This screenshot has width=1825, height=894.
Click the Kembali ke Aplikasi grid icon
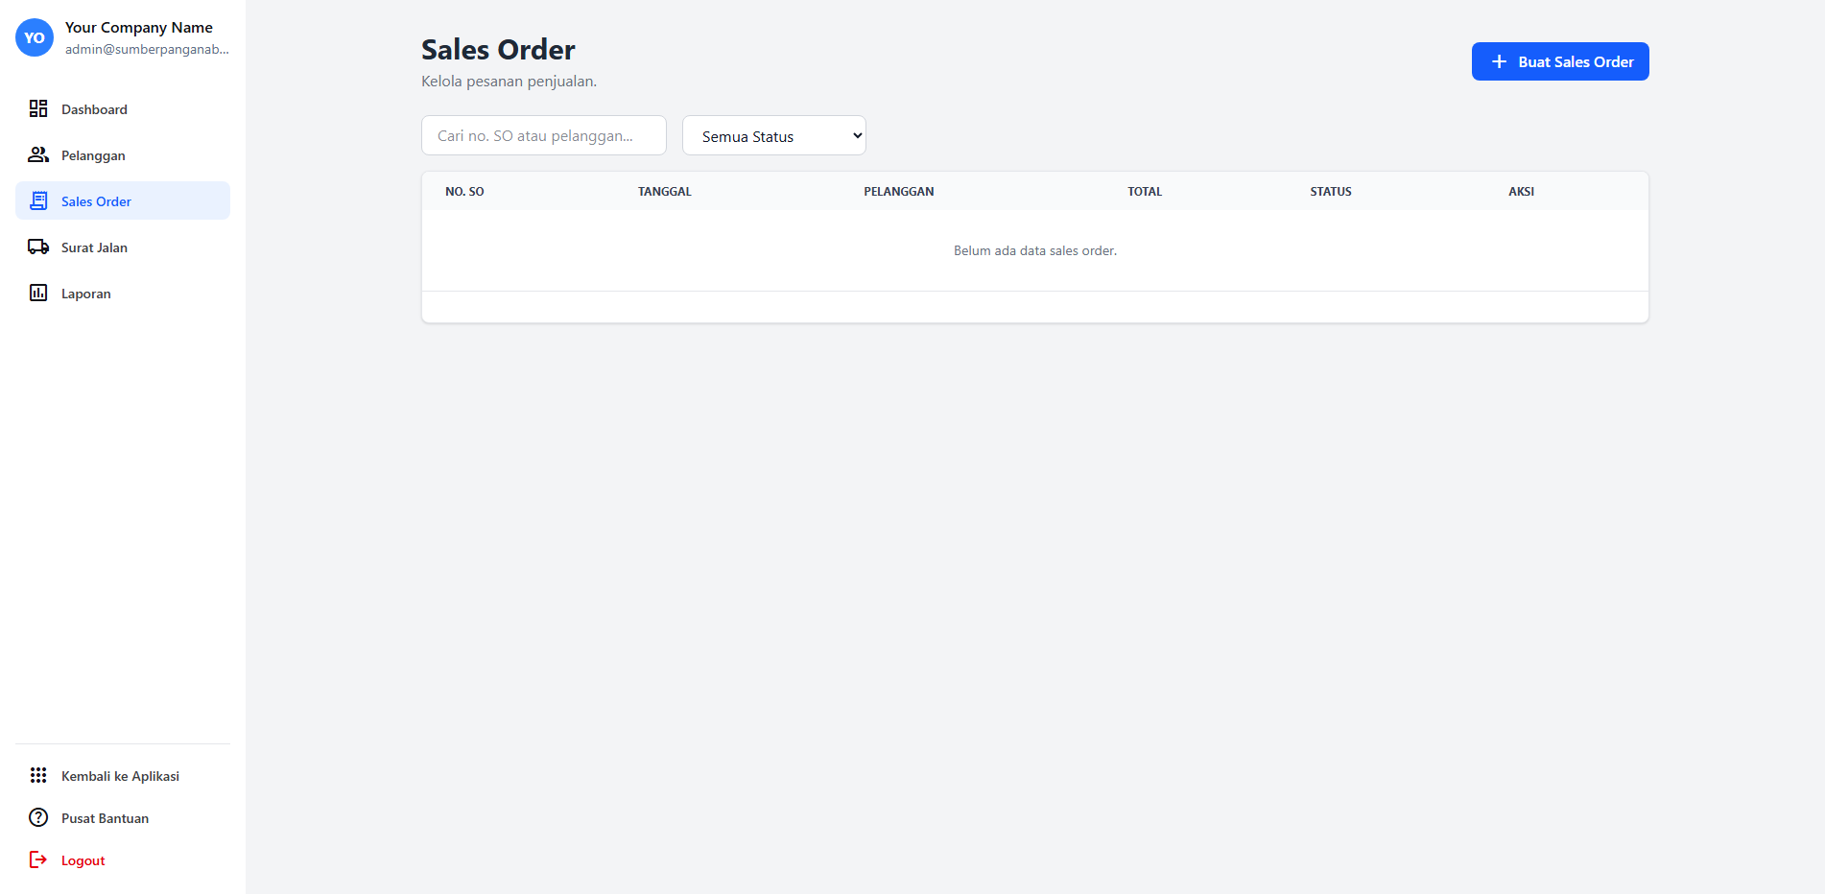click(38, 775)
